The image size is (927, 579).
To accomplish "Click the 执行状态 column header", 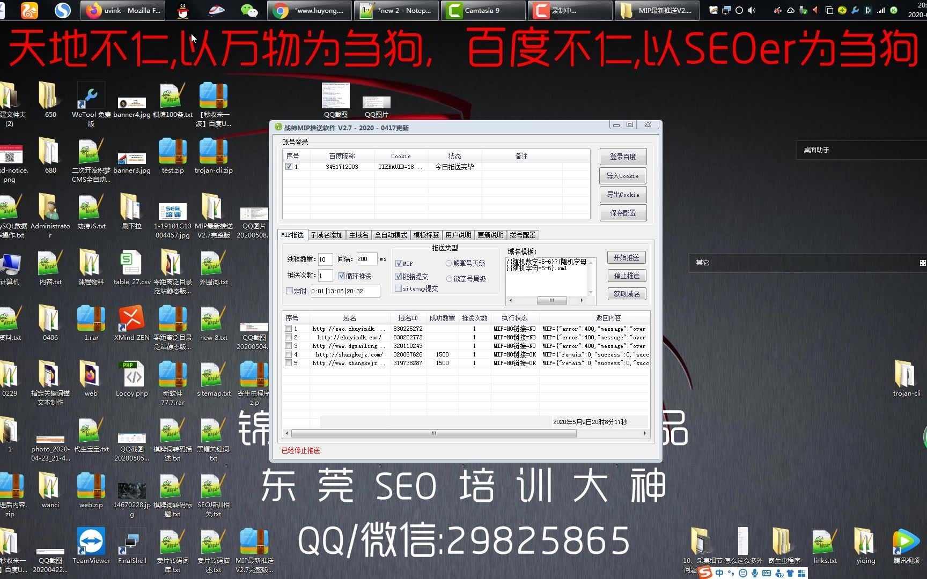I will click(514, 318).
